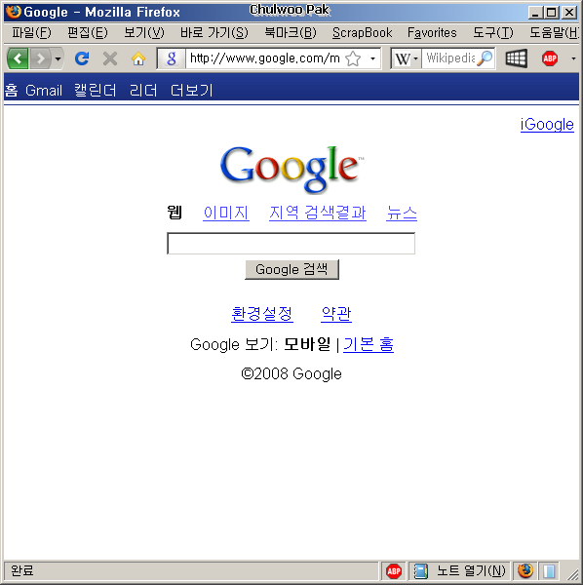Viewport: 583px width, 585px height.
Task: Close the Firefox window
Action: (569, 13)
